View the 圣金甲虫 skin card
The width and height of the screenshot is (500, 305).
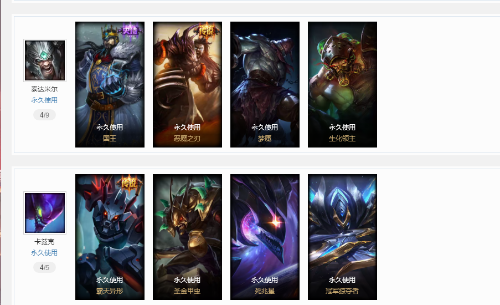coord(187,237)
